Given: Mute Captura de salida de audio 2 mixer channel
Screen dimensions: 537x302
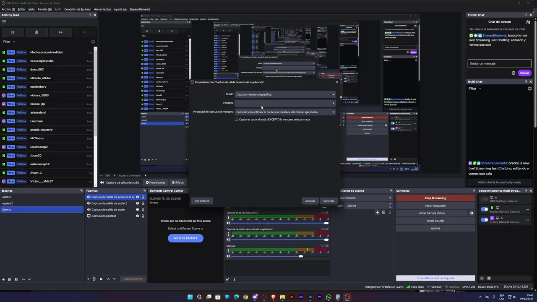Looking at the screenshot, I should (229, 223).
